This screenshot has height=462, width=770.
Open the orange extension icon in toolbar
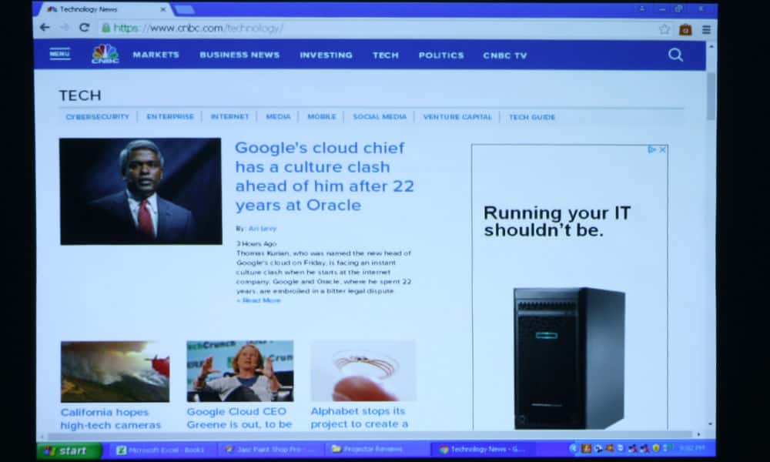(685, 30)
